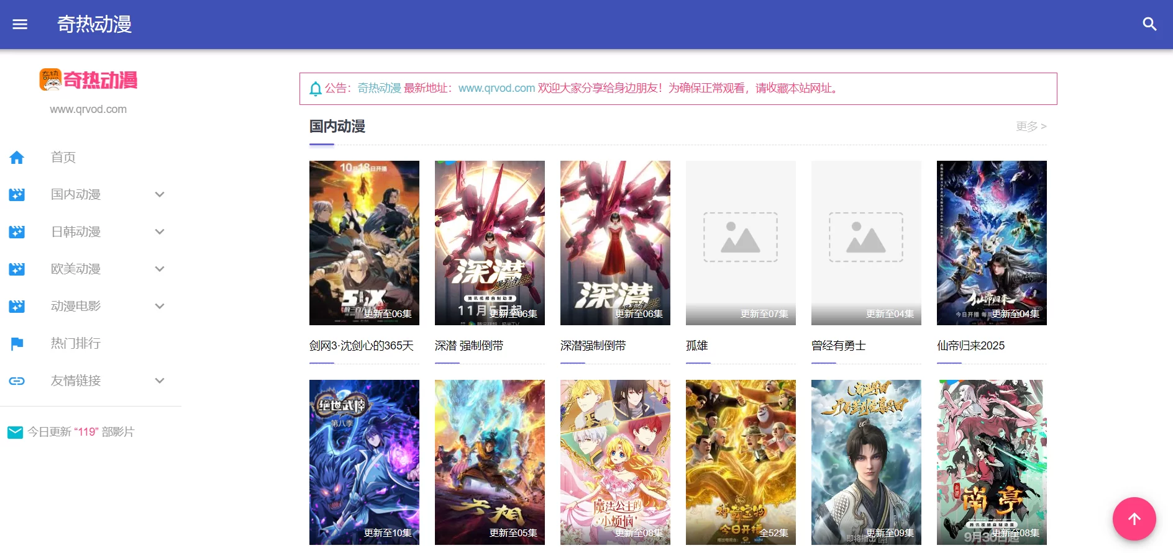Click the home icon beside 首页
Image resolution: width=1173 pixels, height=553 pixels.
(17, 157)
